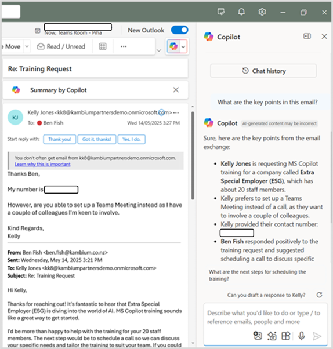
Task: Choose the 'Thank you!' suggested reply
Action: pos(60,139)
